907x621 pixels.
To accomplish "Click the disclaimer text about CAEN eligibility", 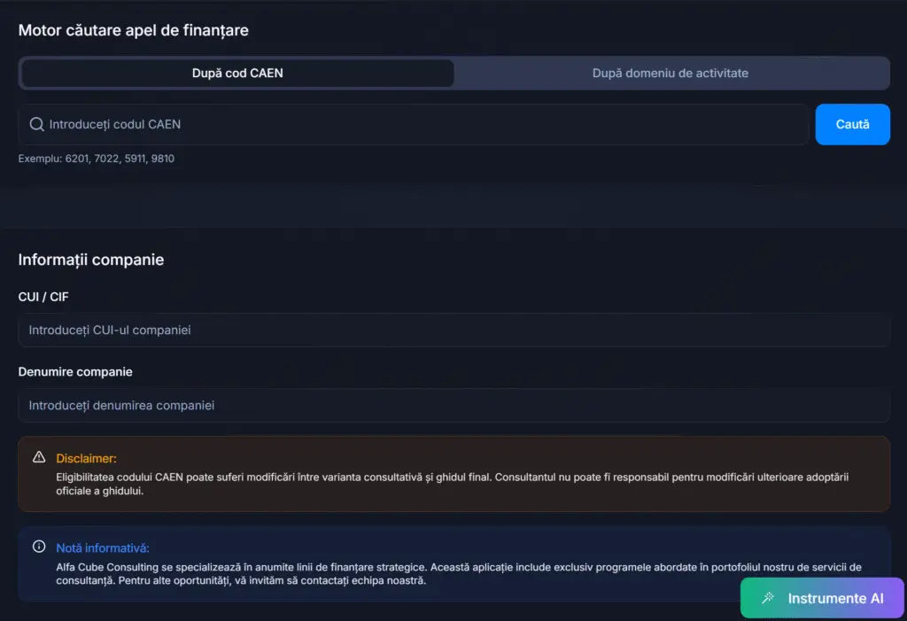I will pos(452,485).
